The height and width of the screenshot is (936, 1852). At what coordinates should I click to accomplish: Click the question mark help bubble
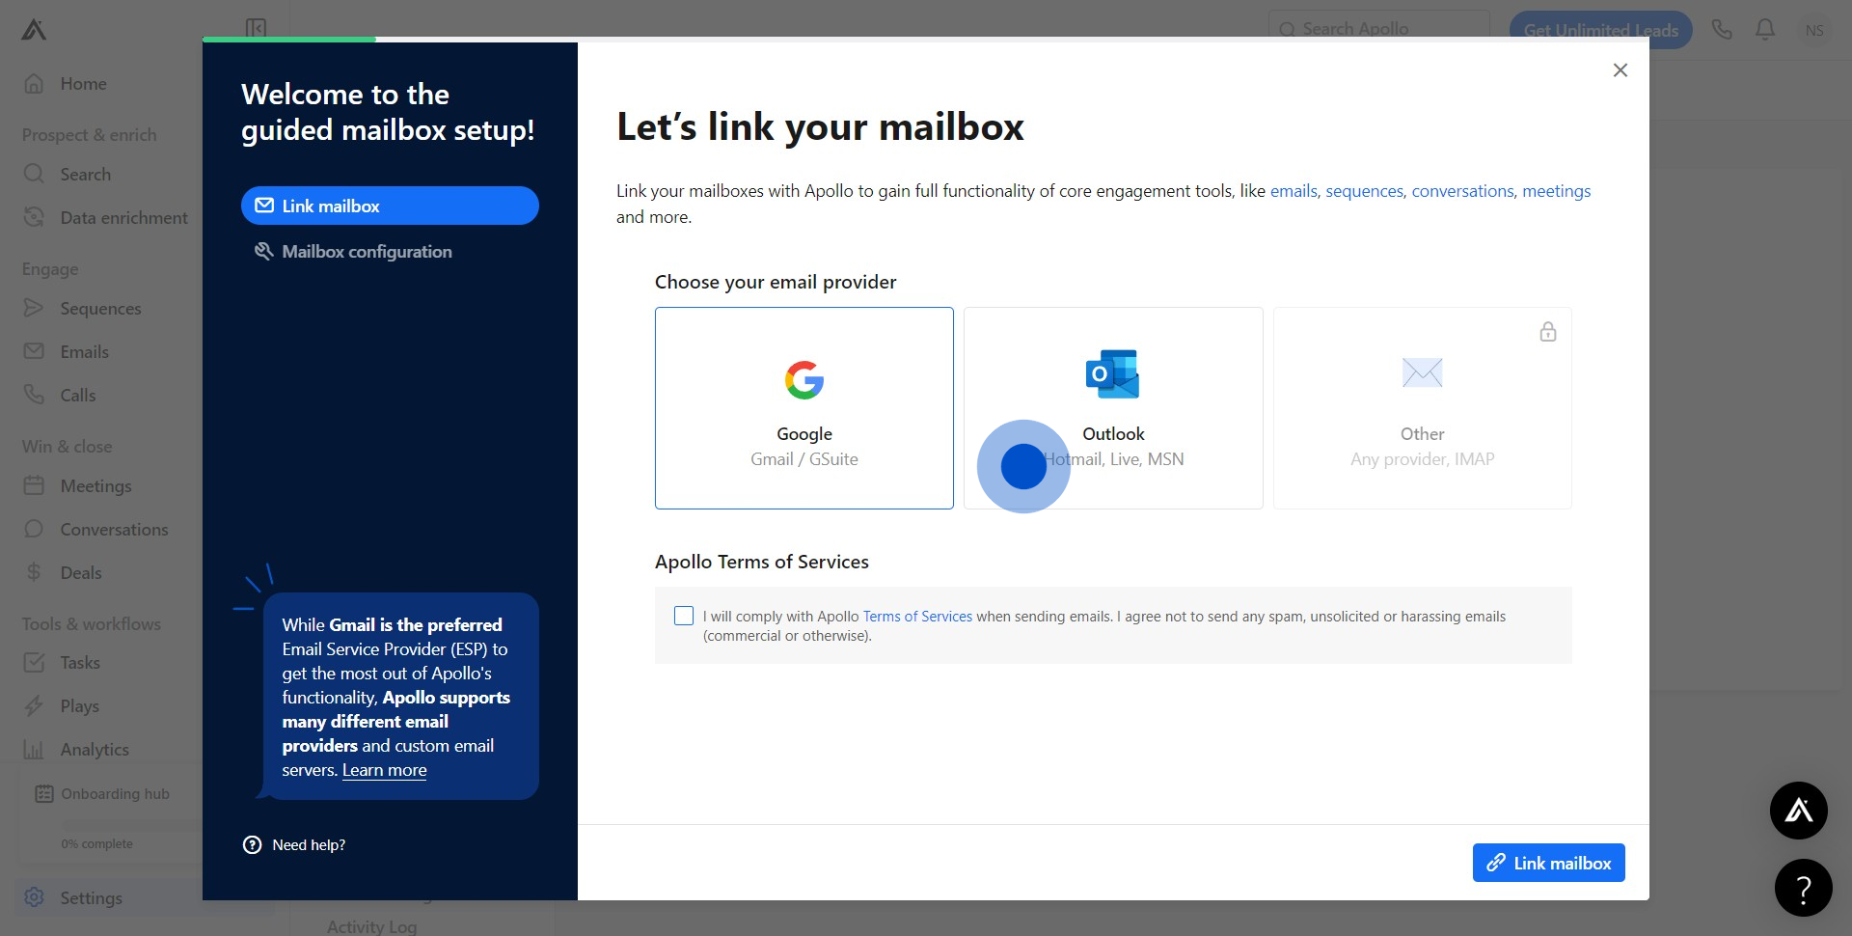tap(1803, 888)
